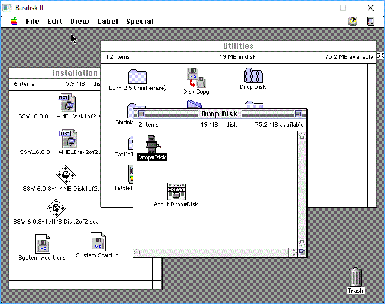The image size is (385, 304).
Task: Click the Basilisk II window app icon
Action: tap(7, 8)
